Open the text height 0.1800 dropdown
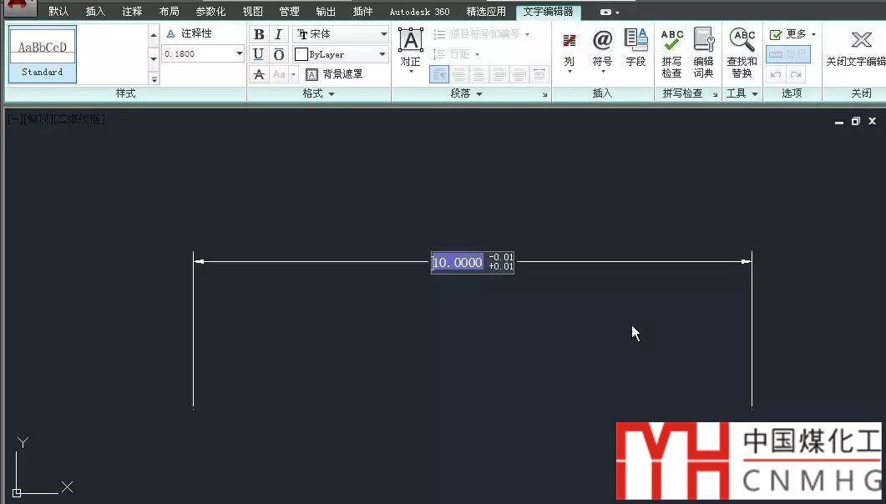The height and width of the screenshot is (504, 886). pos(240,53)
